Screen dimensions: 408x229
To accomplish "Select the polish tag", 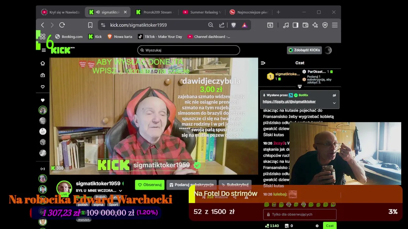I will click(x=83, y=205).
